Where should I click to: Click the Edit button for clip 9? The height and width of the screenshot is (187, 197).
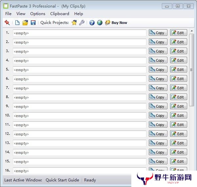coord(179,106)
